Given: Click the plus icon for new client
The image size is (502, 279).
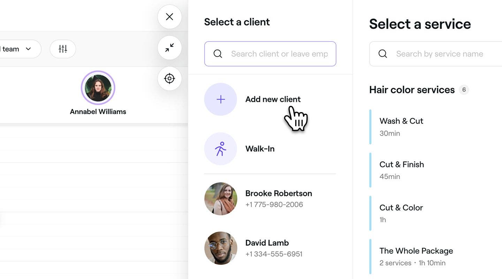Looking at the screenshot, I should click(221, 99).
